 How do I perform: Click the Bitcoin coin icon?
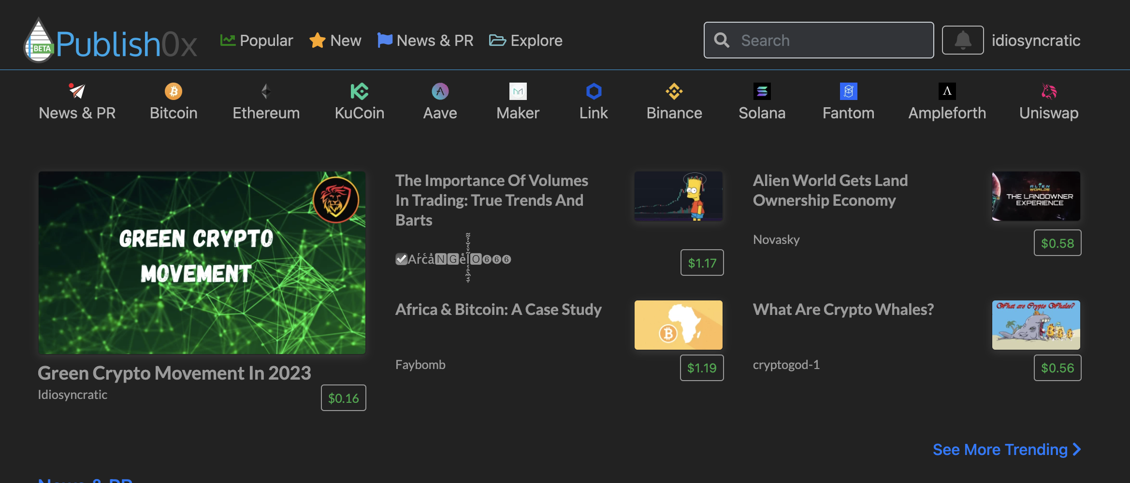[x=174, y=91]
